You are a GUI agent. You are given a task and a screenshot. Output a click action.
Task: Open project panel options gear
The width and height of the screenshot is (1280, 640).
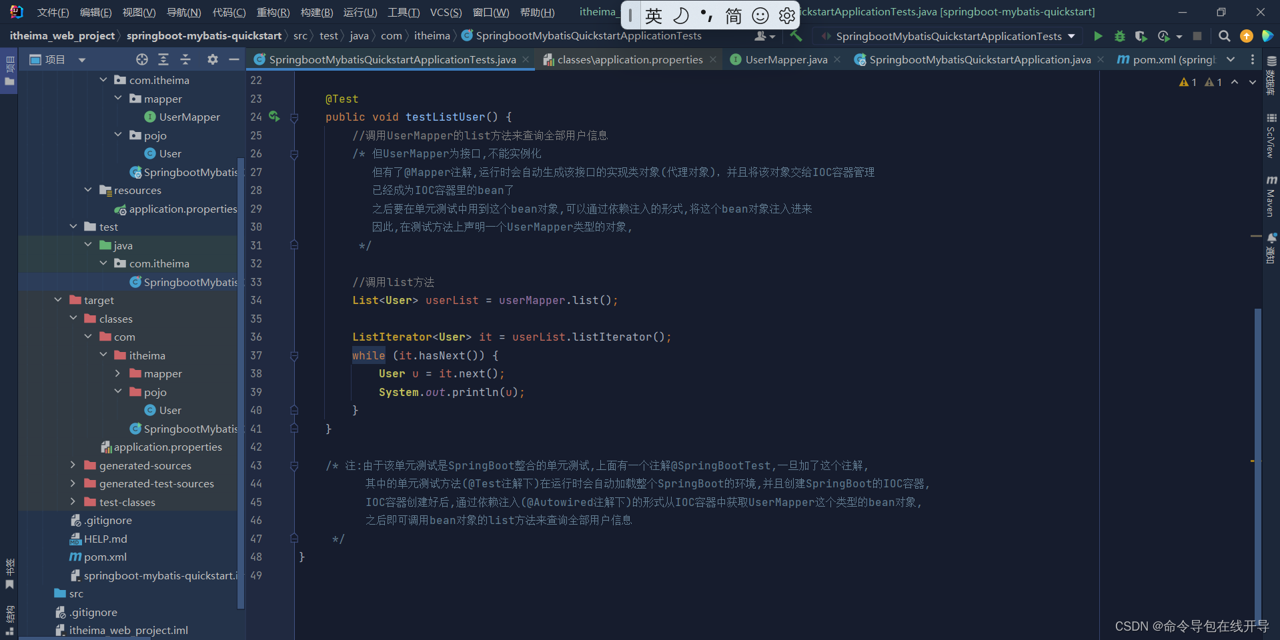[212, 59]
